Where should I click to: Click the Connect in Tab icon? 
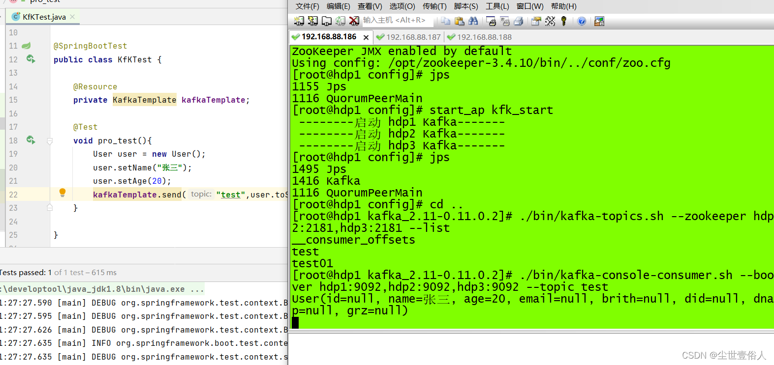click(326, 21)
